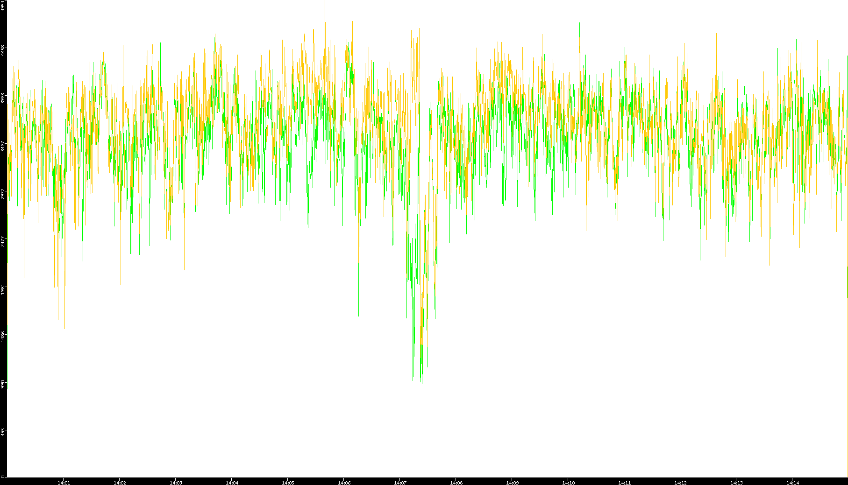Choose the 1486 value axis label
The image size is (848, 485).
[3, 336]
